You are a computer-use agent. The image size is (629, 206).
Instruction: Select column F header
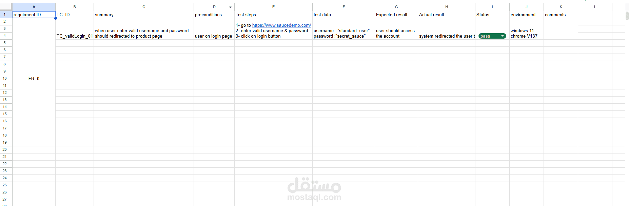343,7
